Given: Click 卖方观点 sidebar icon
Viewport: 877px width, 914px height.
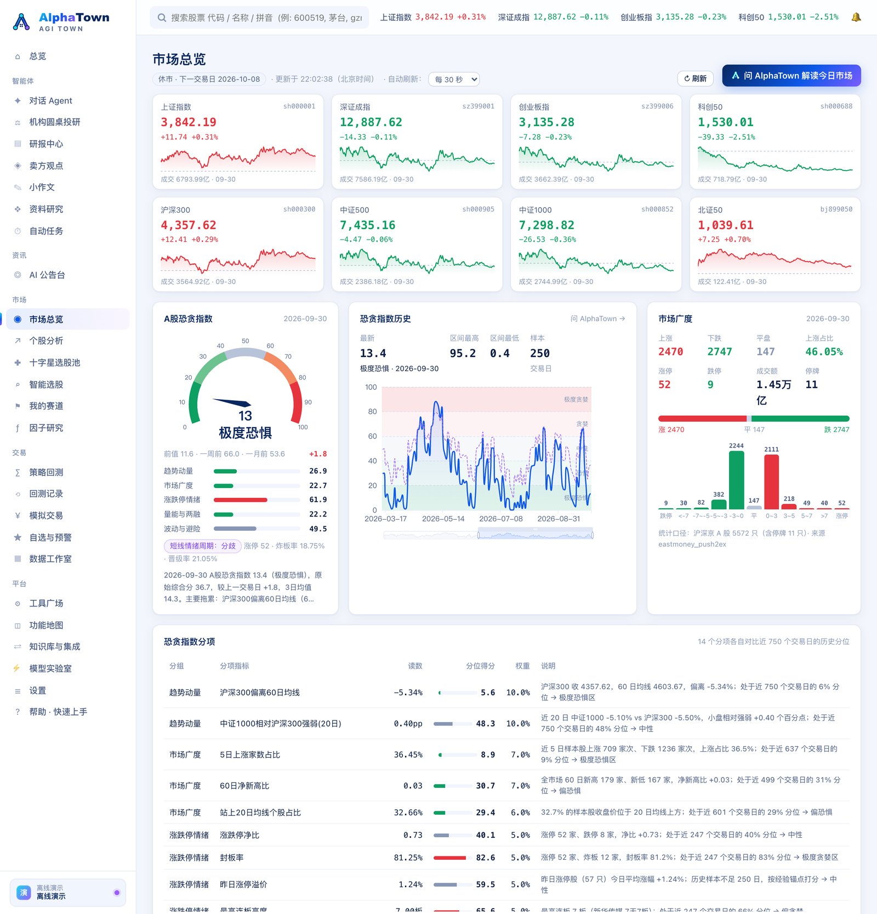Looking at the screenshot, I should tap(18, 166).
